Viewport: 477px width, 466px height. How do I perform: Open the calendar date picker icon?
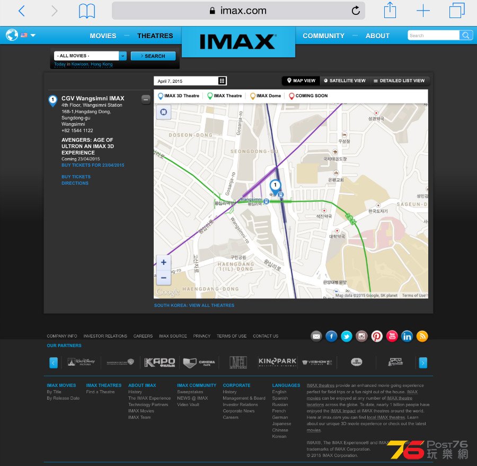pyautogui.click(x=222, y=81)
